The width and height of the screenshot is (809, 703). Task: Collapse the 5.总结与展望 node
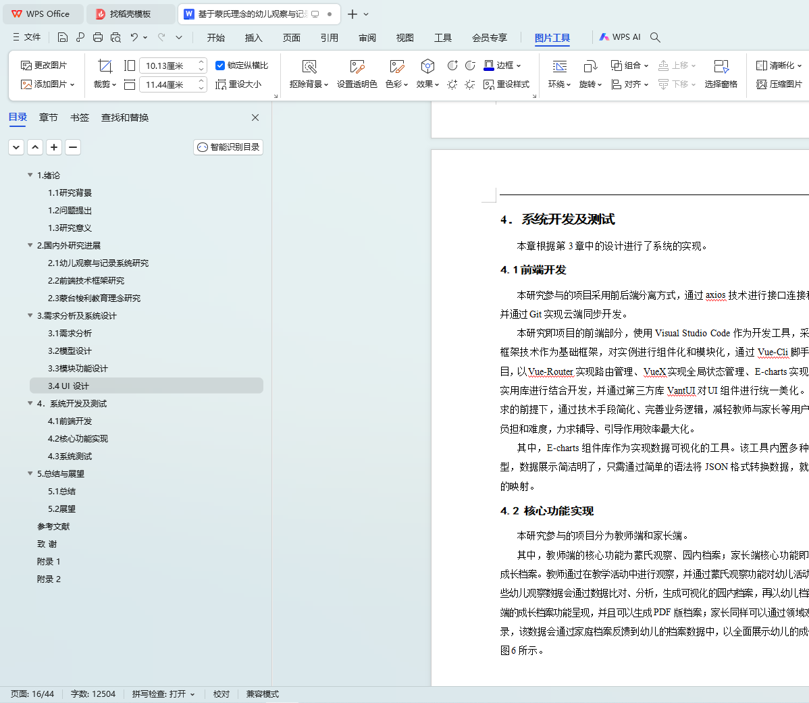tap(30, 473)
